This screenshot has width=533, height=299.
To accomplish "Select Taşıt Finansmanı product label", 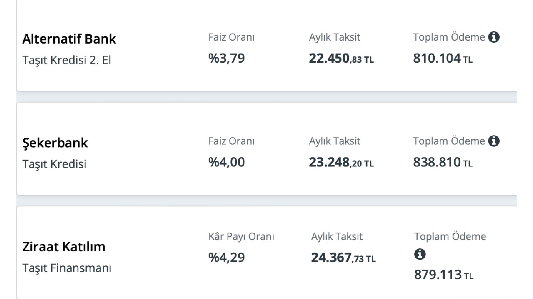I will pos(67,268).
